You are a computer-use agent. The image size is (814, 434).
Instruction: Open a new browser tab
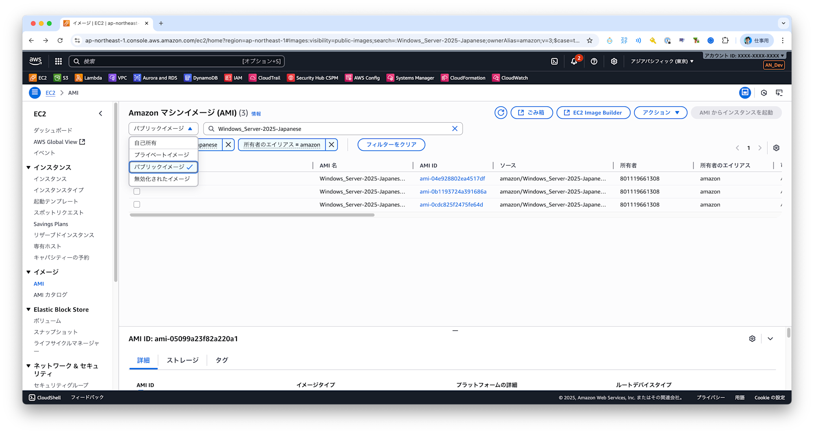[x=161, y=23]
